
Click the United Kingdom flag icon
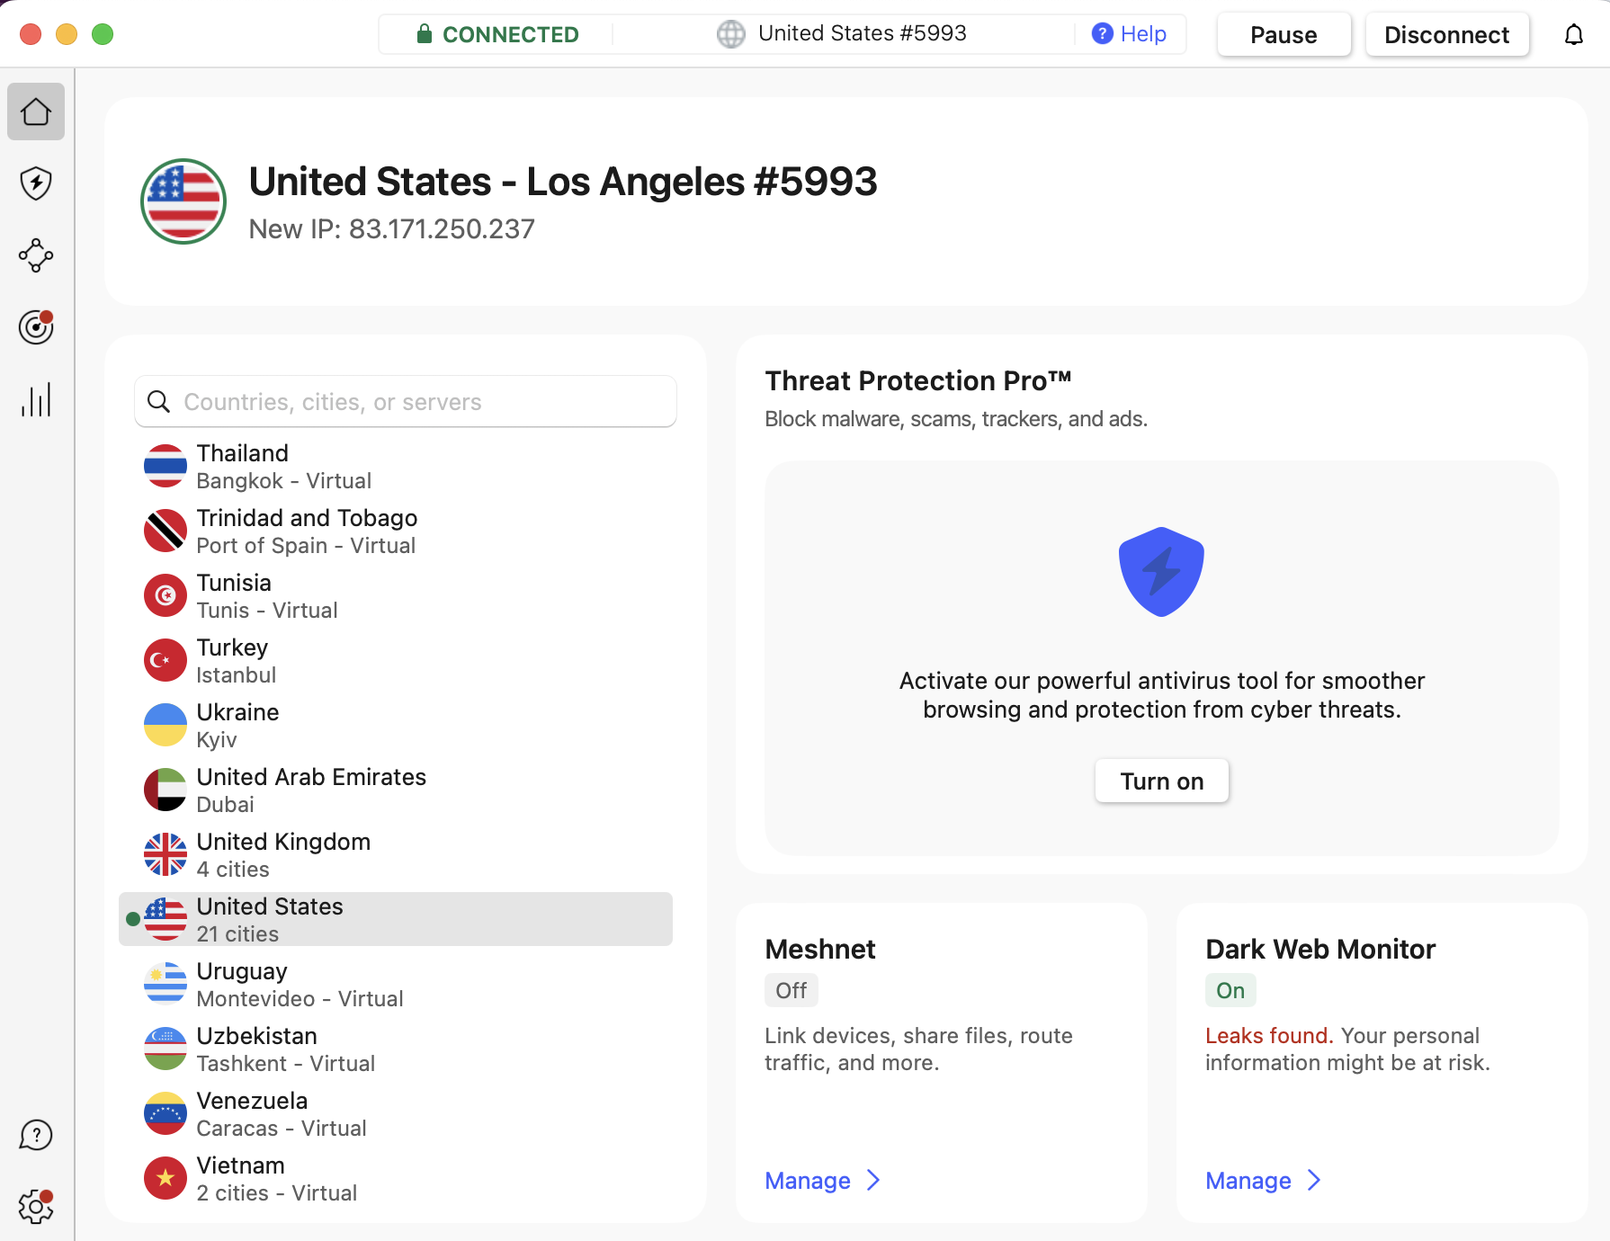[165, 854]
